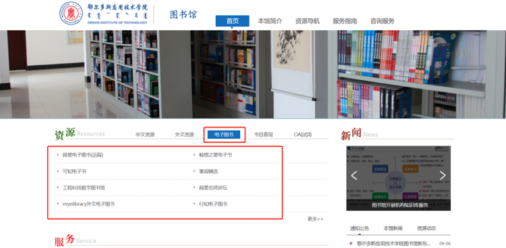506x248 pixels.
Task: Expand the 资源导航 navigation menu
Action: [307, 21]
